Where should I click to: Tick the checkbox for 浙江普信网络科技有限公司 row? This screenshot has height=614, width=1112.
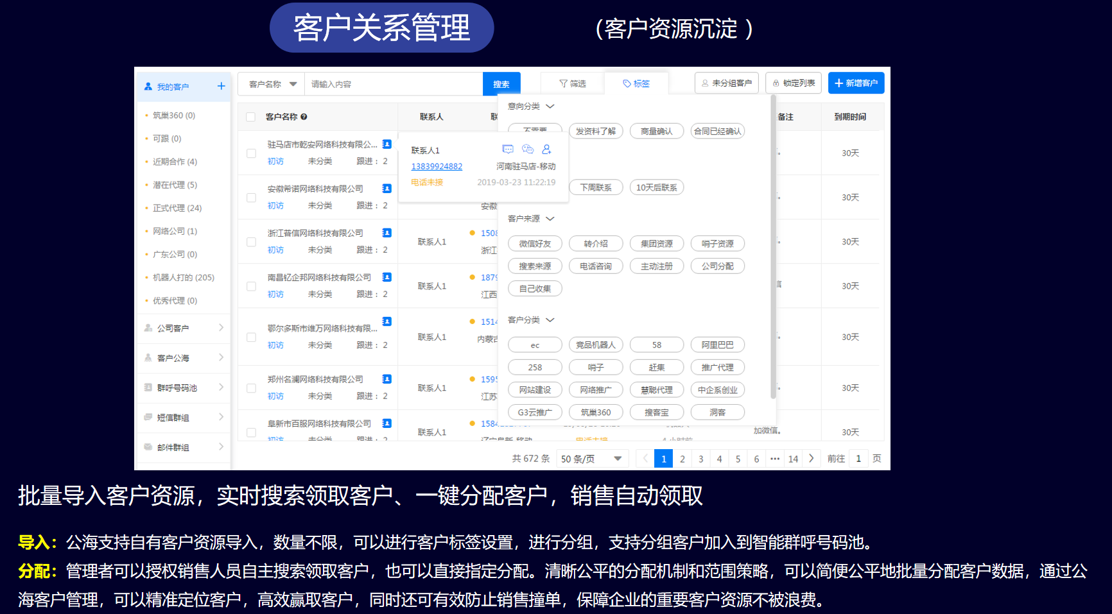click(251, 242)
